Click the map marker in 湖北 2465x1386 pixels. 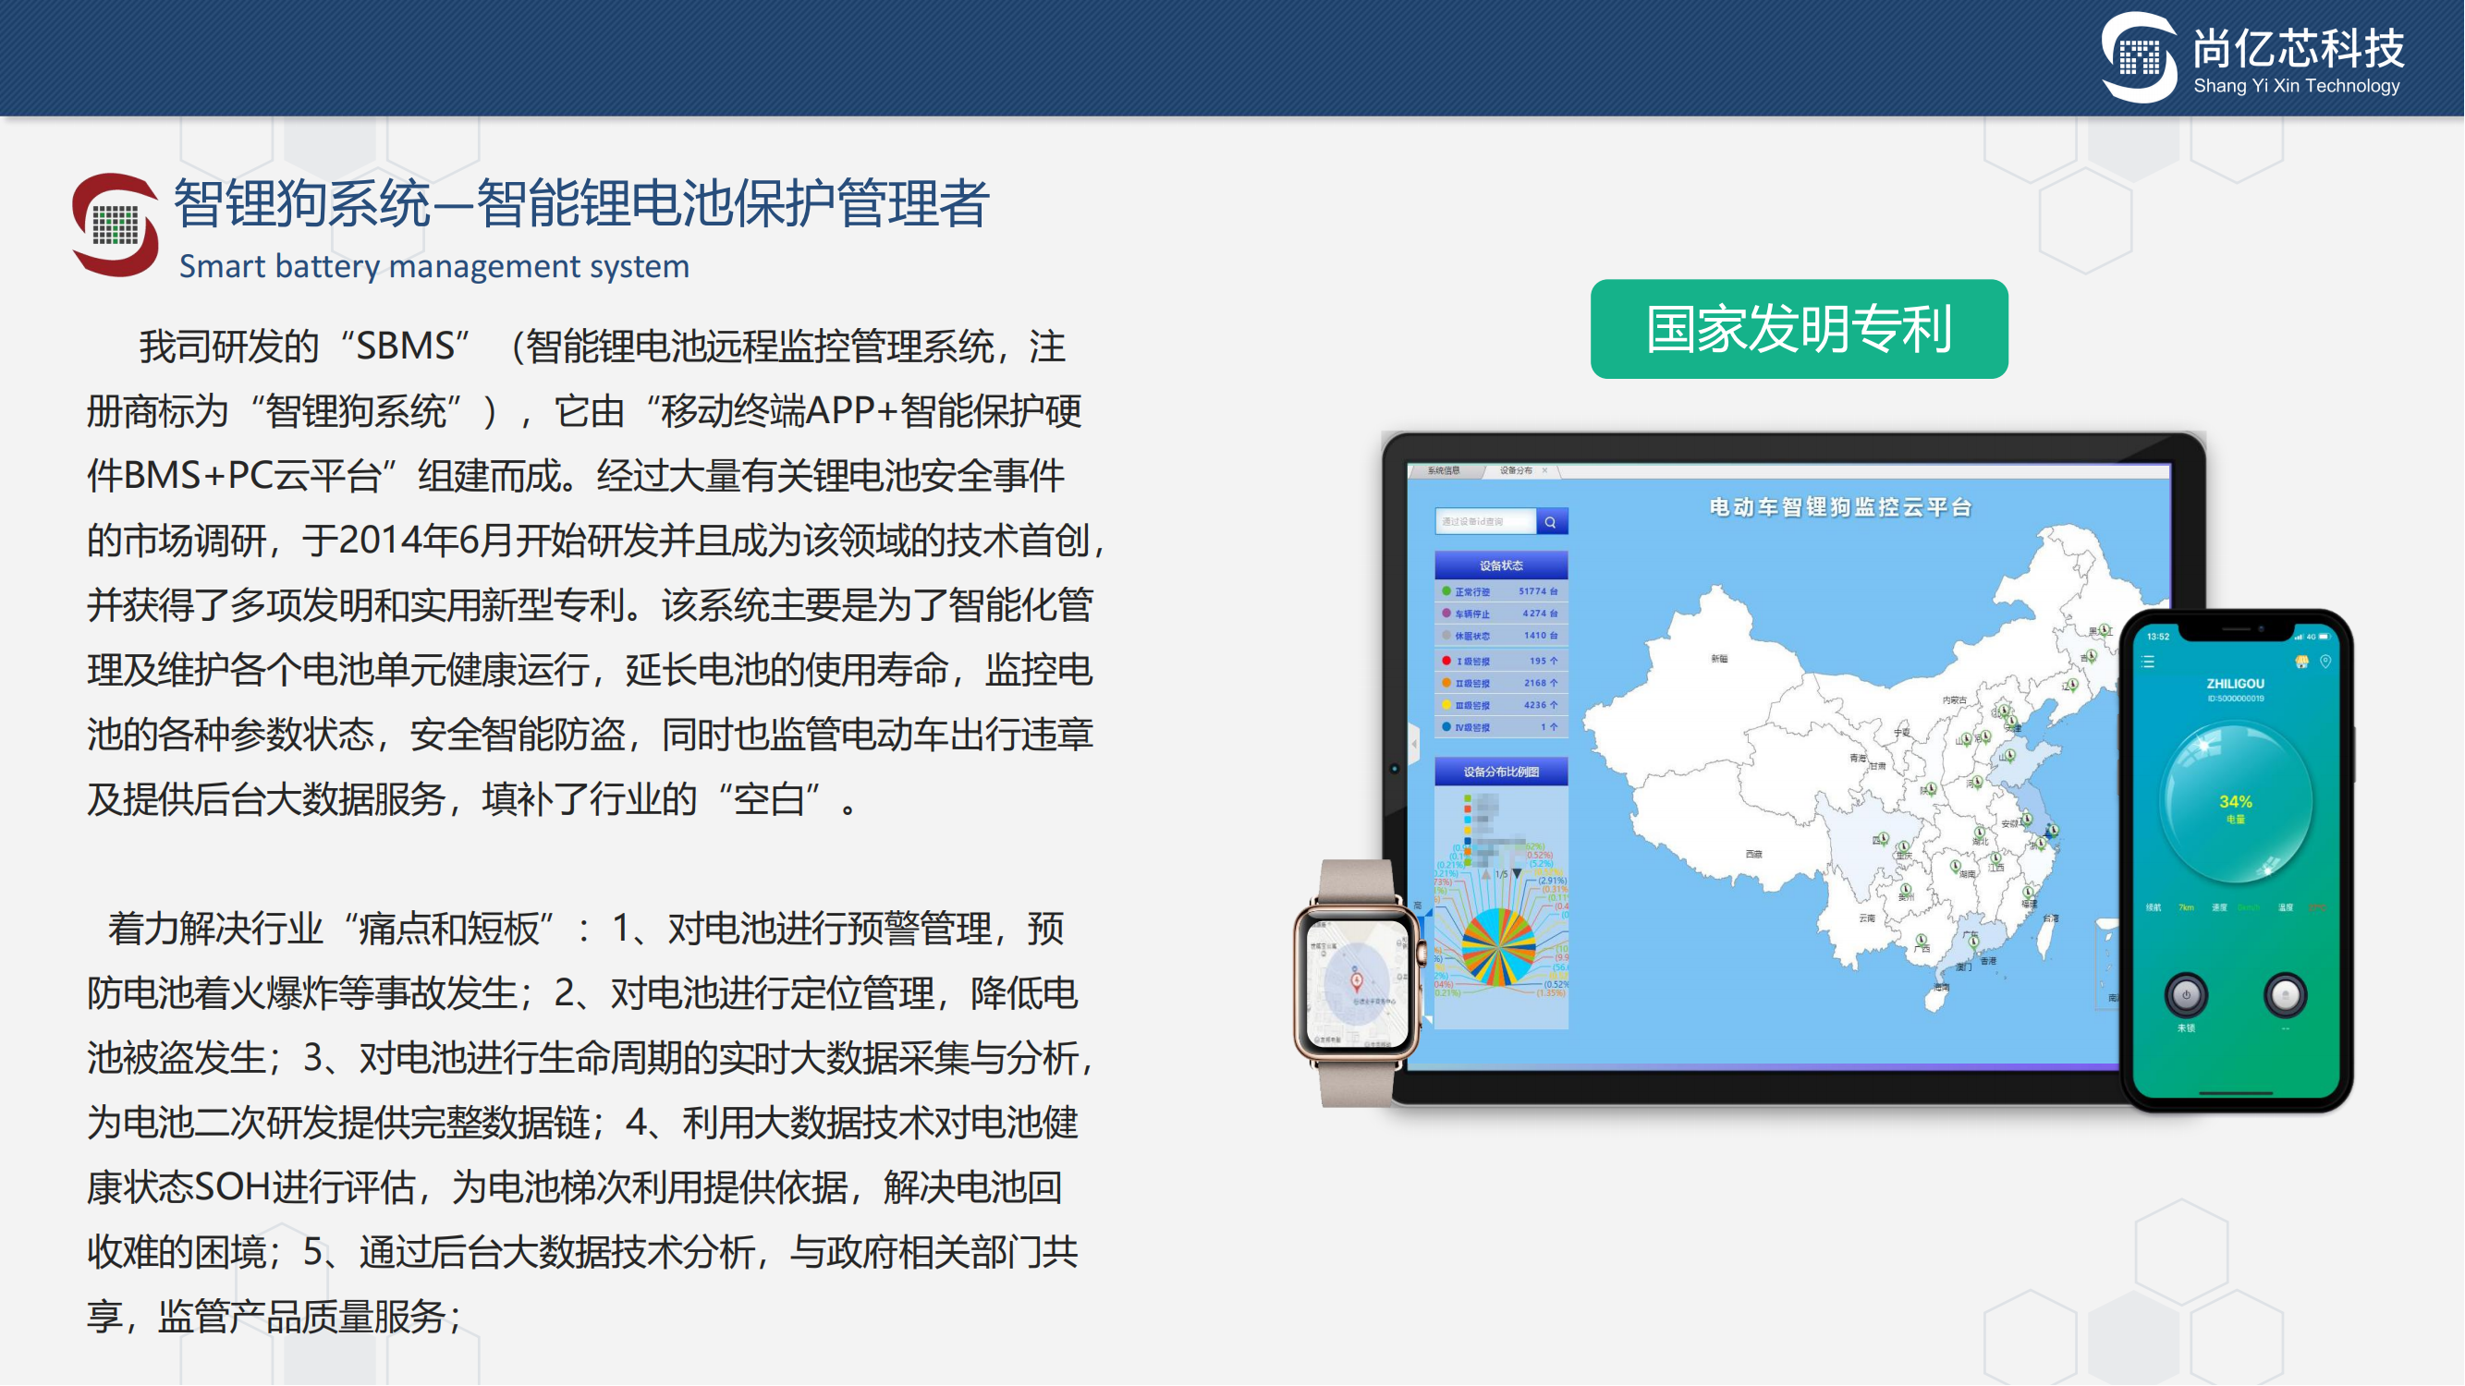click(1979, 834)
